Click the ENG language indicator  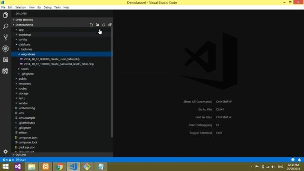pyautogui.click(x=280, y=167)
